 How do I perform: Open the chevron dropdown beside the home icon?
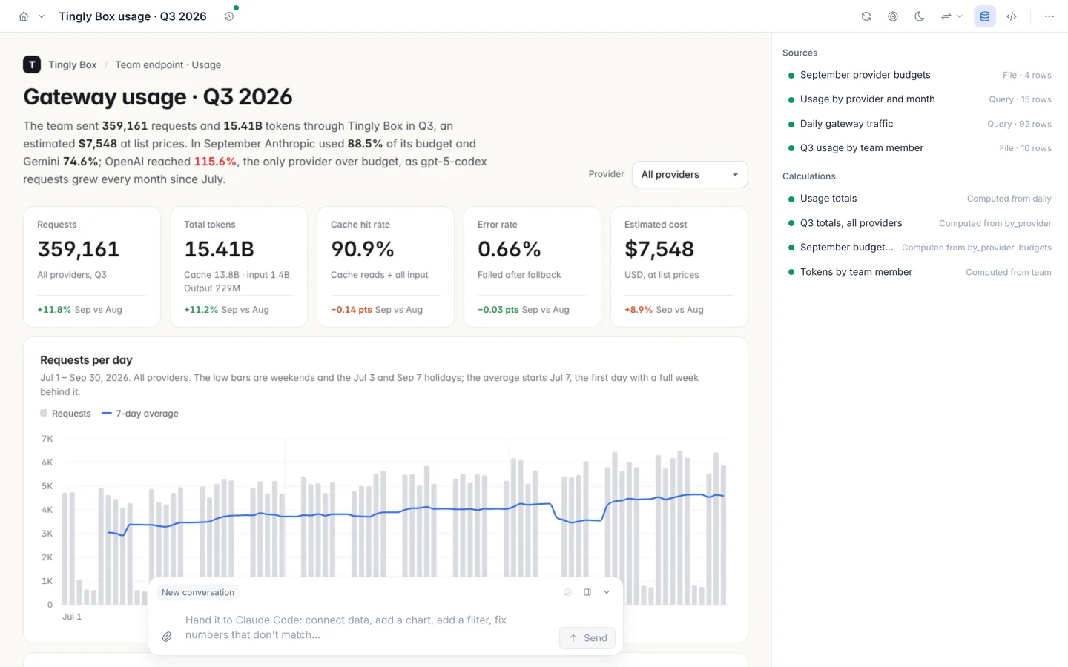point(42,16)
